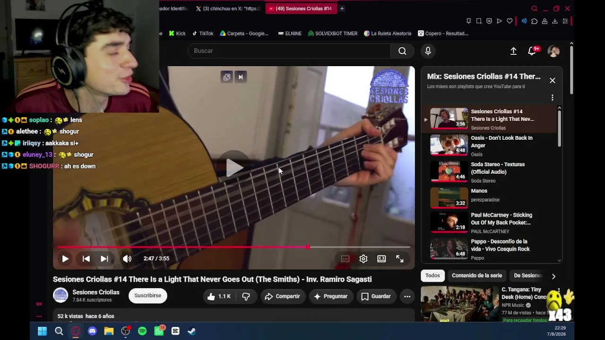Open YouTube notifications bell
The width and height of the screenshot is (605, 340).
tap(532, 51)
